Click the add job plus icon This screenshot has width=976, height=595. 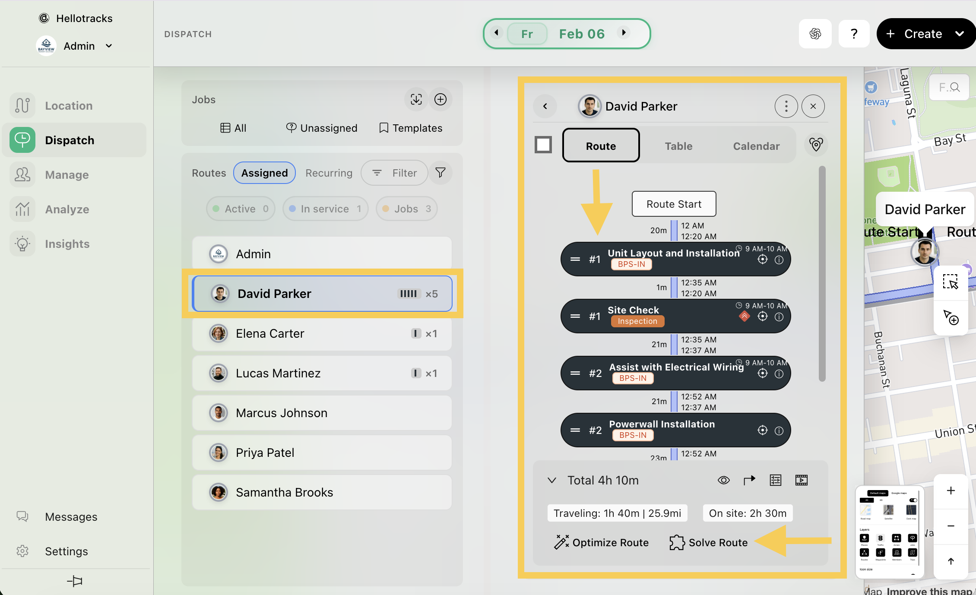pyautogui.click(x=440, y=99)
